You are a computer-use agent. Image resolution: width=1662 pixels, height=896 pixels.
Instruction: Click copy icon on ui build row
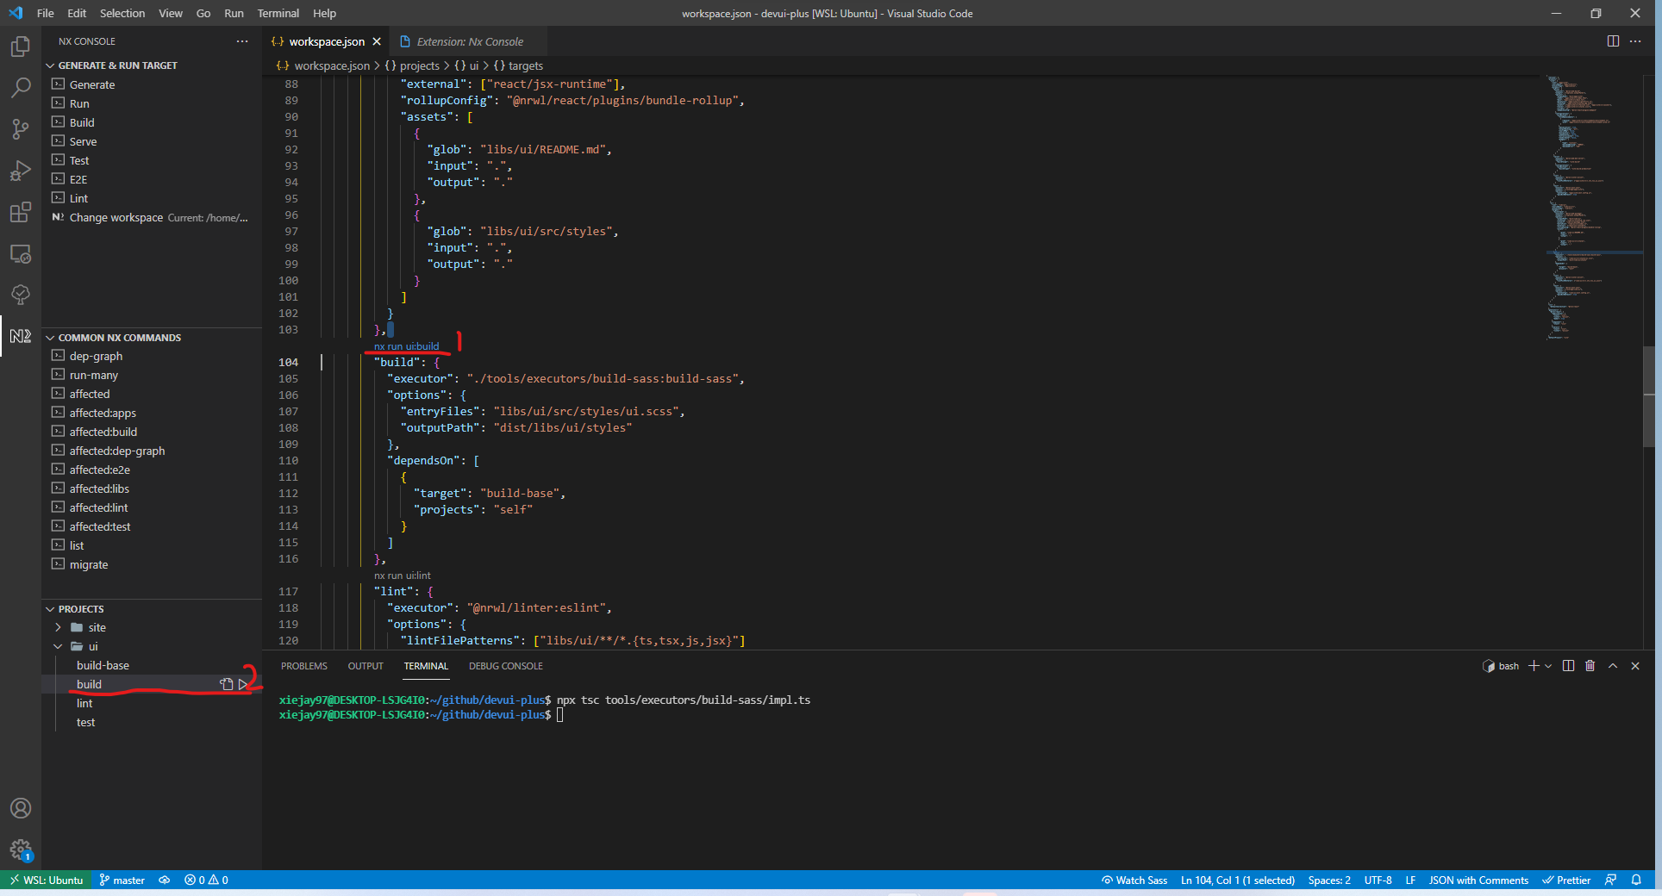click(227, 684)
